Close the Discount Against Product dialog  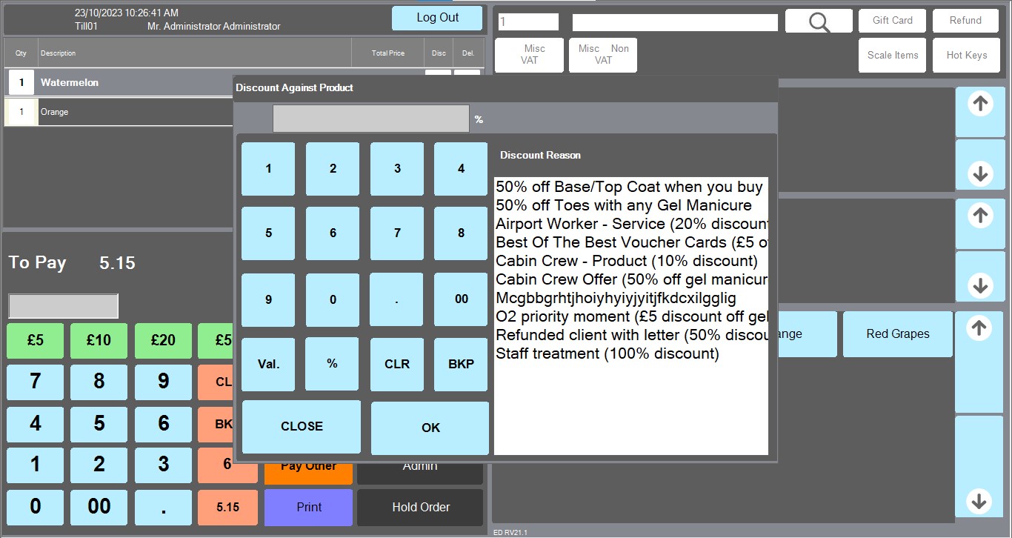click(301, 426)
